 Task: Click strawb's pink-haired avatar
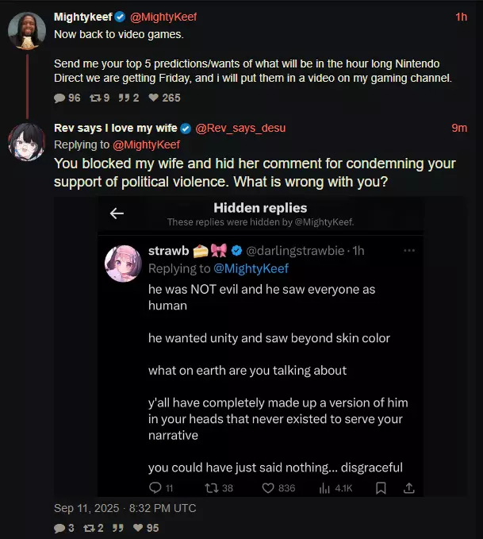click(x=123, y=264)
